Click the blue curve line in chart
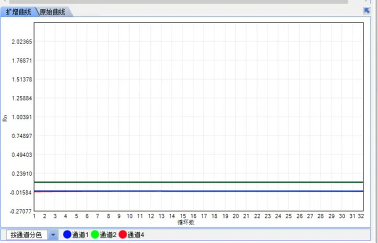Screen dimensions: 378x243 tap(198, 191)
